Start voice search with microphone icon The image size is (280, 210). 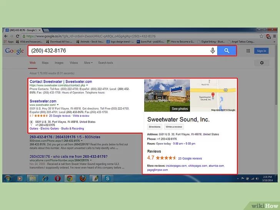coord(212,51)
